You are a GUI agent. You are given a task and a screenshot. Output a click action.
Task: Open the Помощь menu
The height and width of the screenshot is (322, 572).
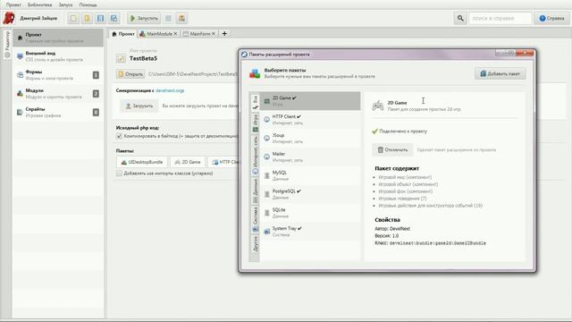point(88,4)
